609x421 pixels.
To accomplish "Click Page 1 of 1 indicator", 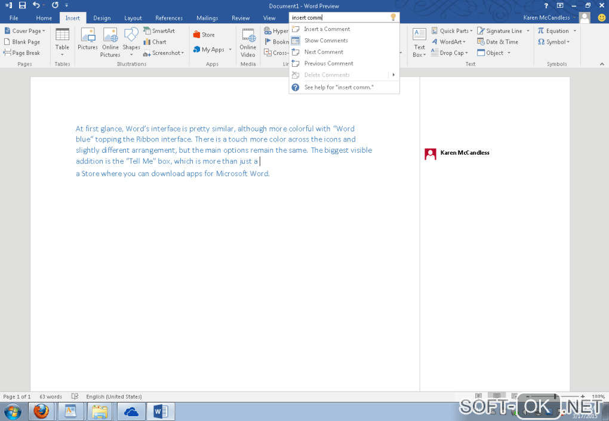I will pyautogui.click(x=17, y=397).
